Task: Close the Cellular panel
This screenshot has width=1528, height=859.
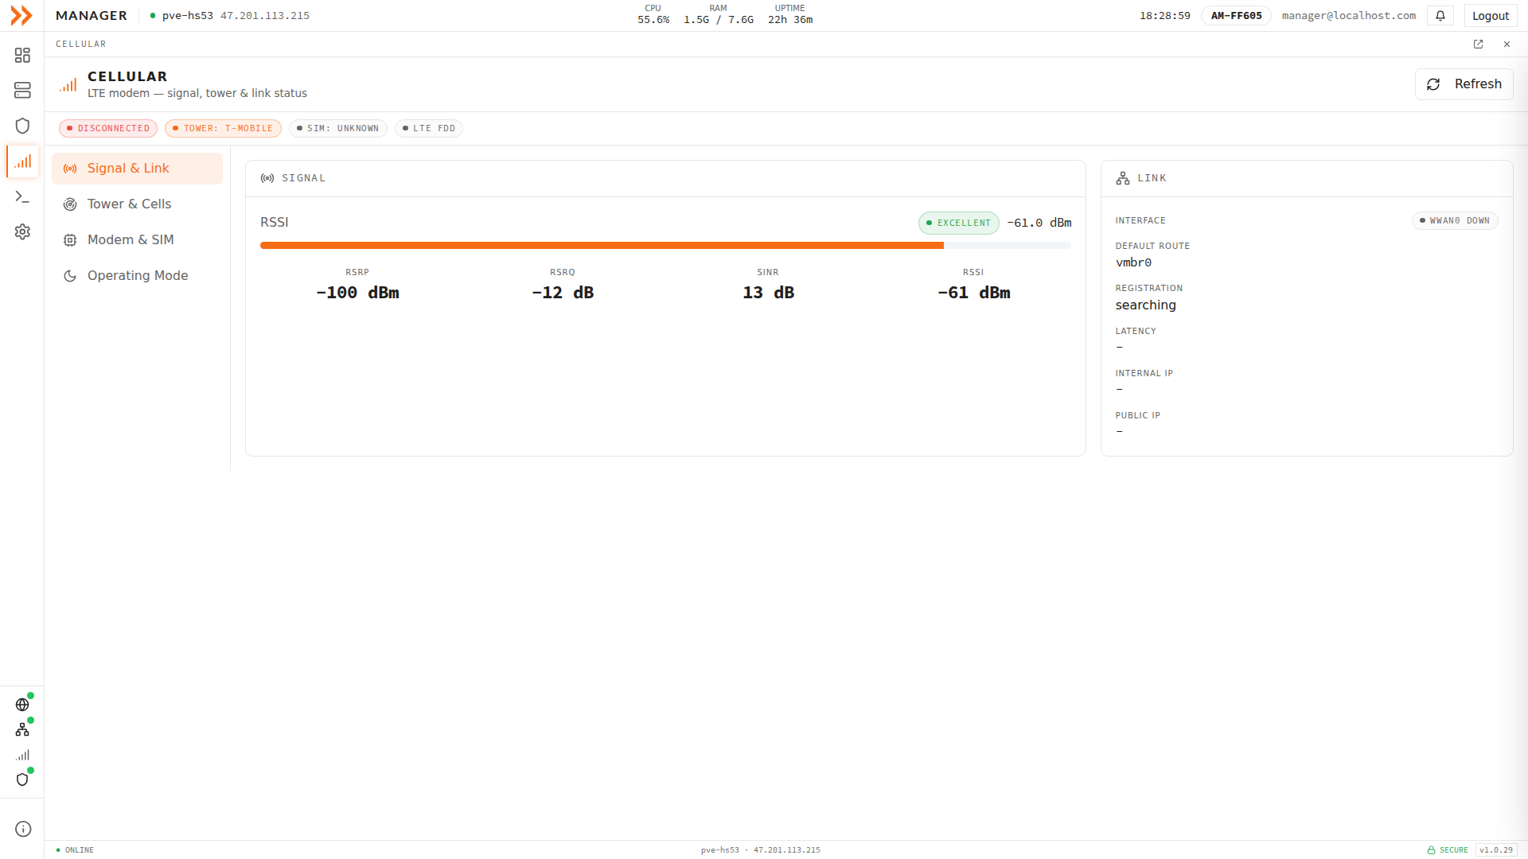Action: (1507, 45)
